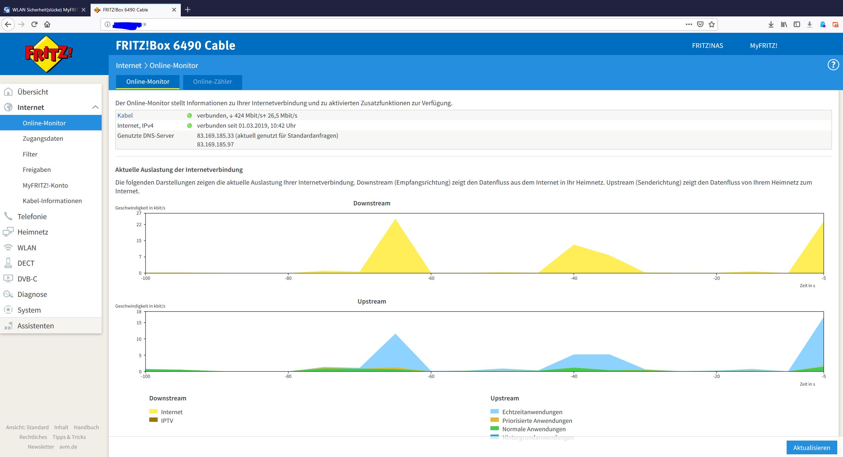843x457 pixels.
Task: Click the help question mark icon
Action: [x=833, y=65]
